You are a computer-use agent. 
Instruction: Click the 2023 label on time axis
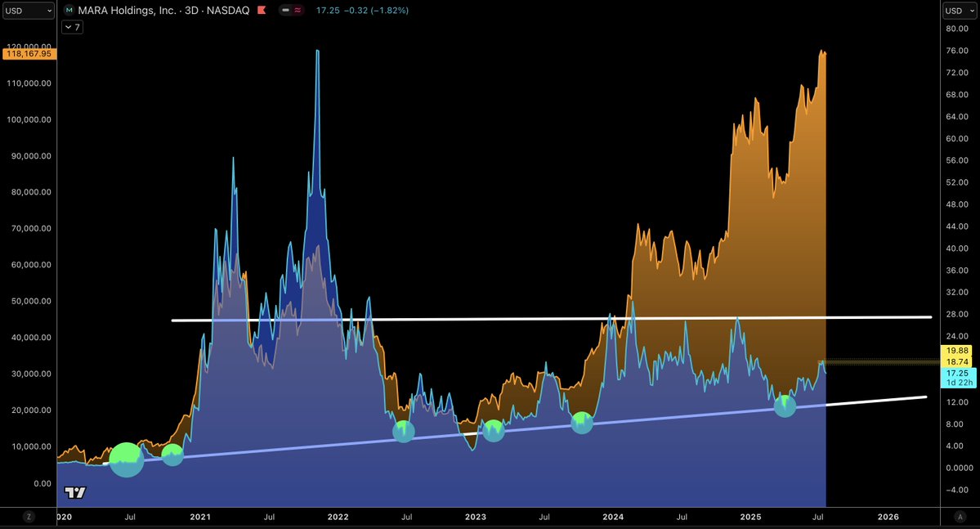tap(476, 517)
